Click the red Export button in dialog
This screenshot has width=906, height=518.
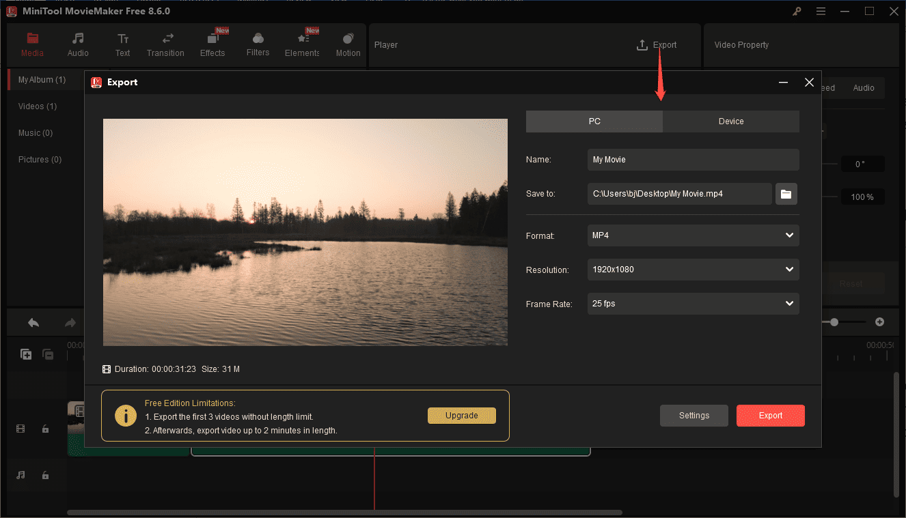771,416
